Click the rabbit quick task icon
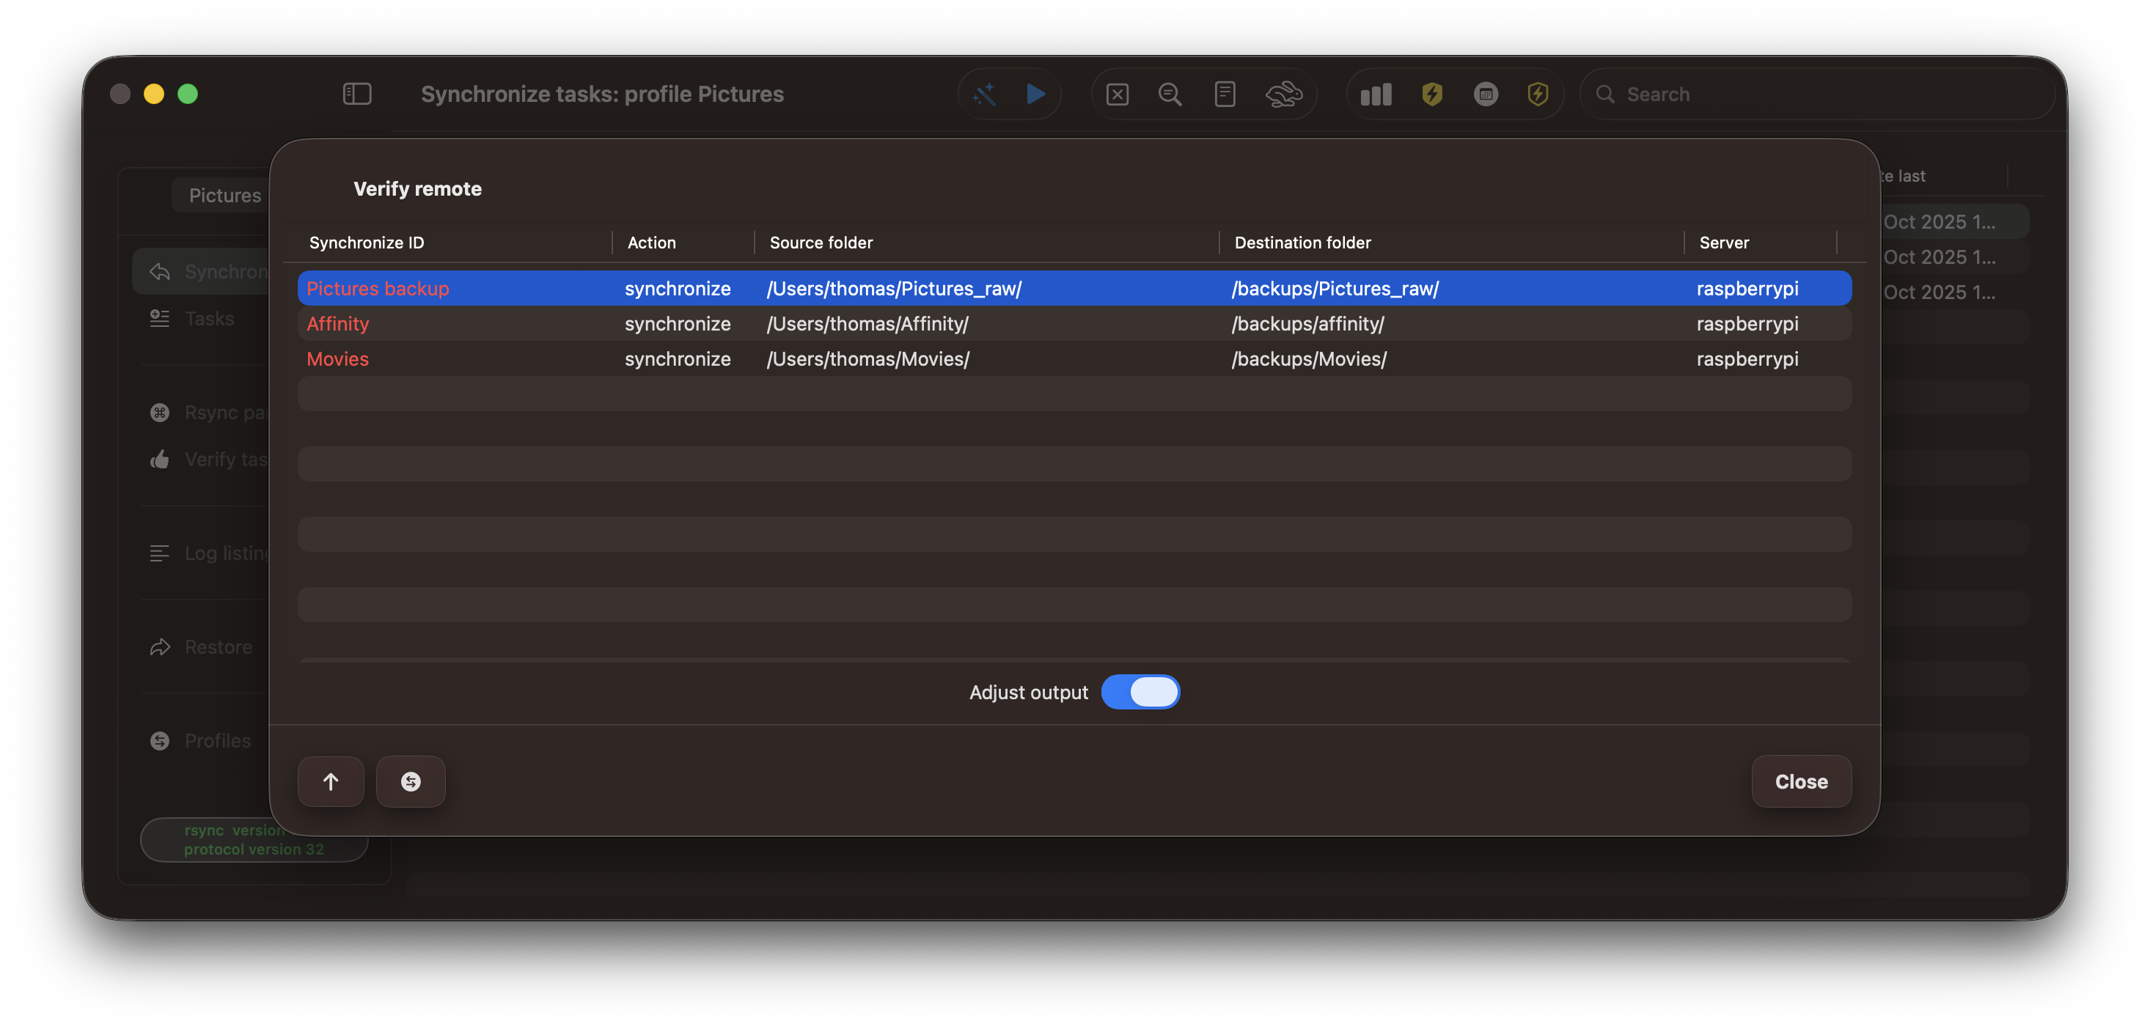Screen dimensions: 2150x1029 1283,95
